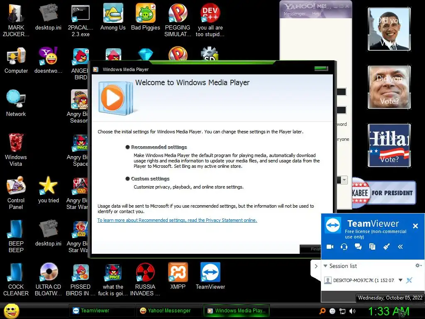Viewport: 425px width, 319px height.
Task: Open the TeamViewer gear settings dropdown
Action: (418, 265)
